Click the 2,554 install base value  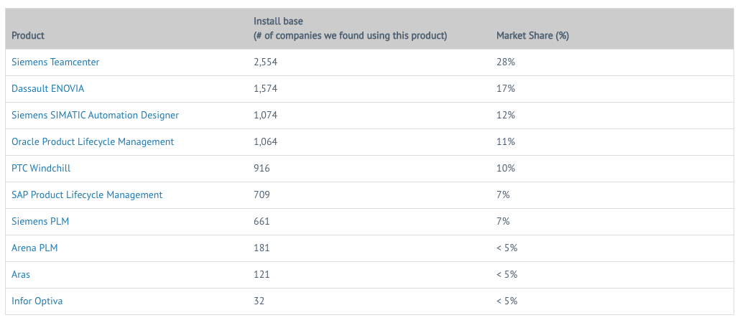click(266, 62)
